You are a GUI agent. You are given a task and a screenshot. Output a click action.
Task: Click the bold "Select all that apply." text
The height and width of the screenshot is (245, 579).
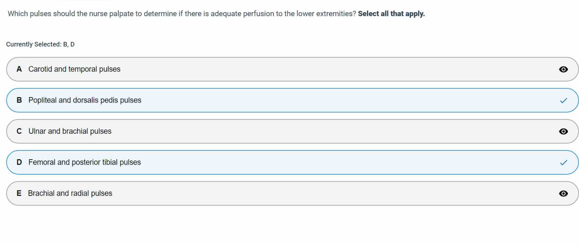[391, 14]
